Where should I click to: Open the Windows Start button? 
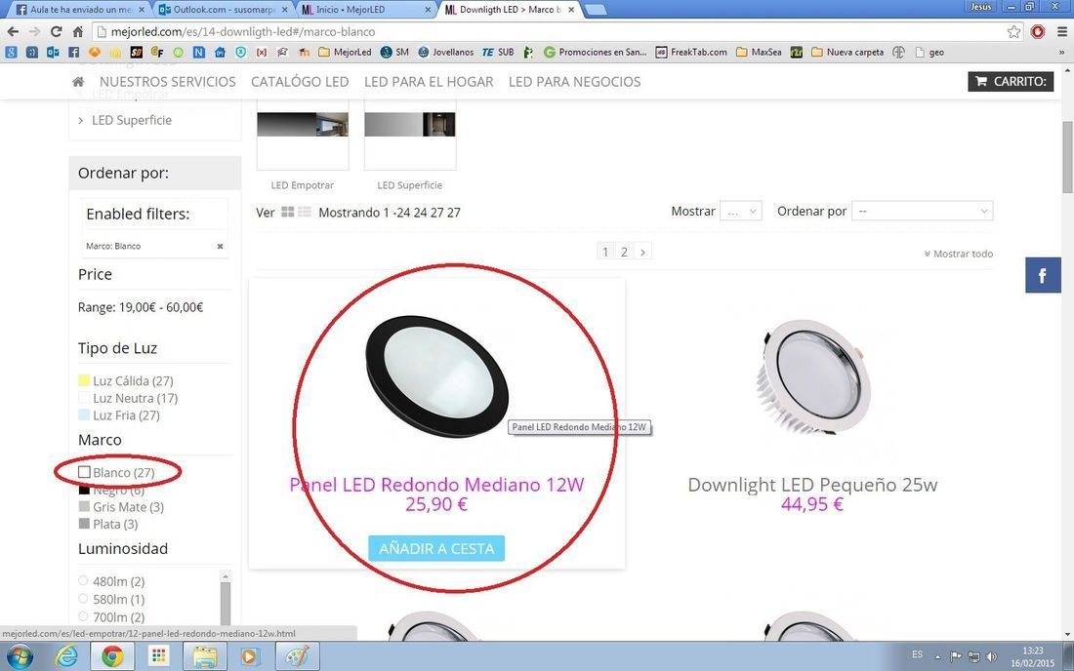pyautogui.click(x=20, y=656)
